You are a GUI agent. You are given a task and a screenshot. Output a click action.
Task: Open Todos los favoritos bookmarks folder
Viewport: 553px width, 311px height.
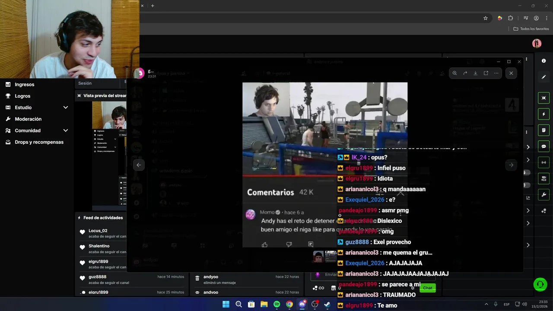[x=531, y=29]
